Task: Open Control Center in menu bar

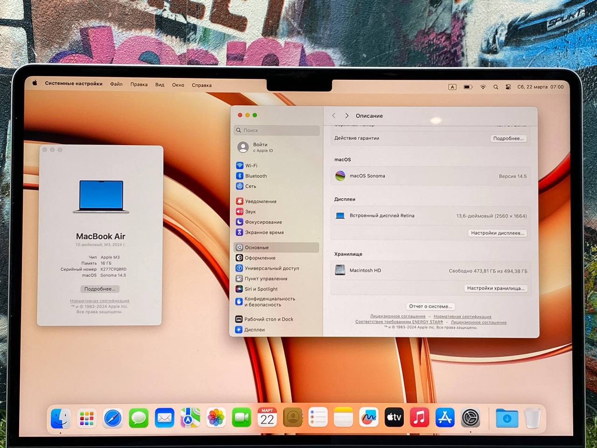Action: [508, 87]
